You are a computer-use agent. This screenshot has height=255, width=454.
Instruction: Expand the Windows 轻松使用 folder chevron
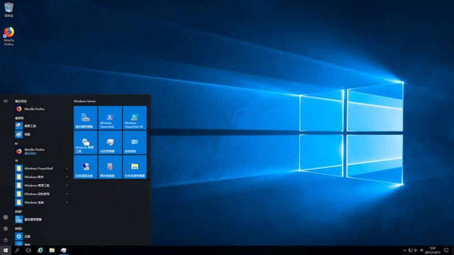click(x=67, y=194)
